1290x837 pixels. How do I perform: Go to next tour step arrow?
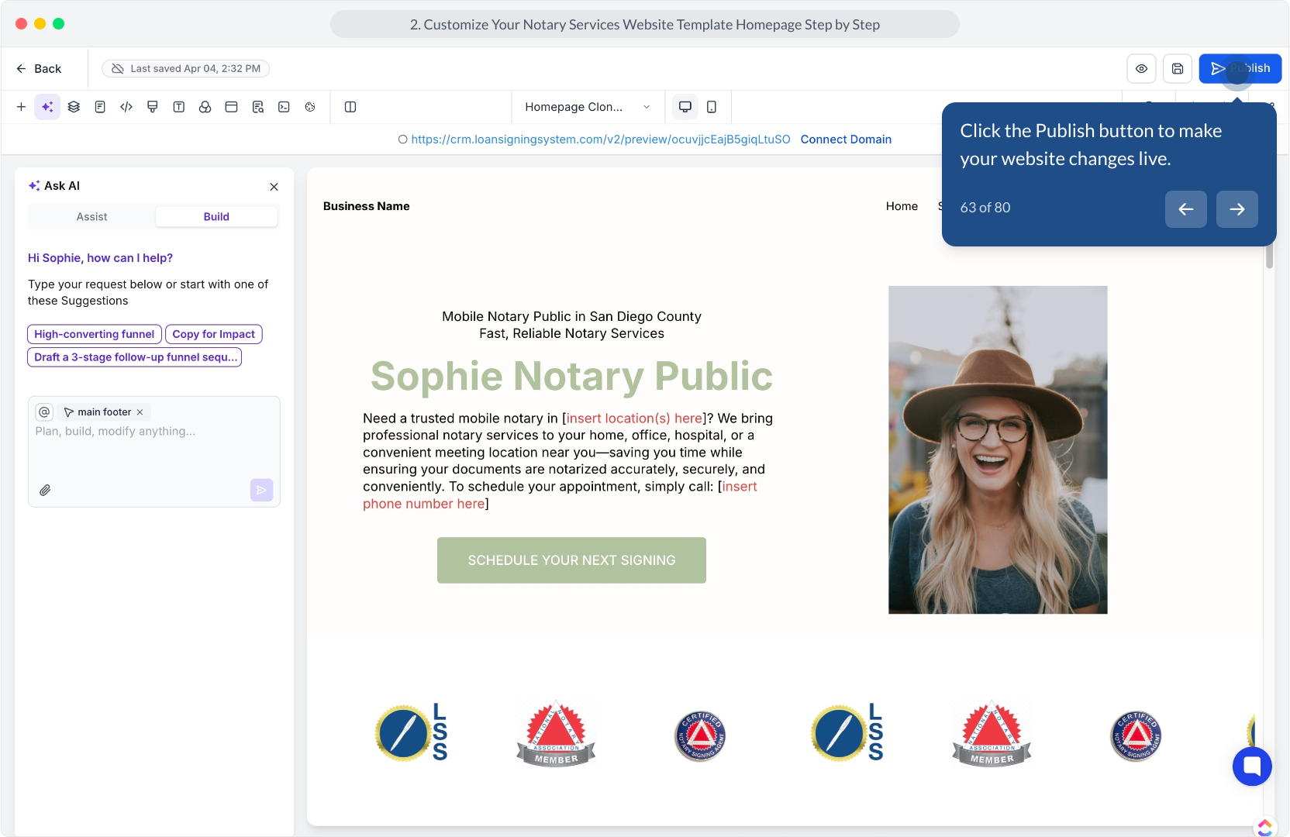[1237, 209]
